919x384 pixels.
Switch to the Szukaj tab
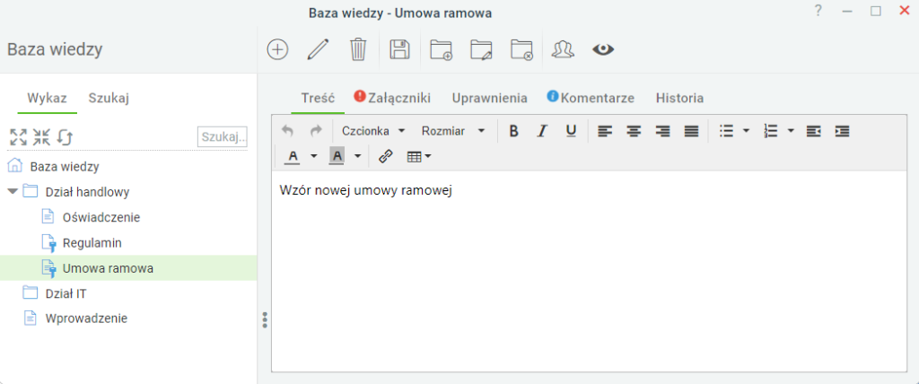109,98
